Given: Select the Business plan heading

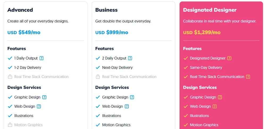Looking at the screenshot, I should (x=106, y=10).
